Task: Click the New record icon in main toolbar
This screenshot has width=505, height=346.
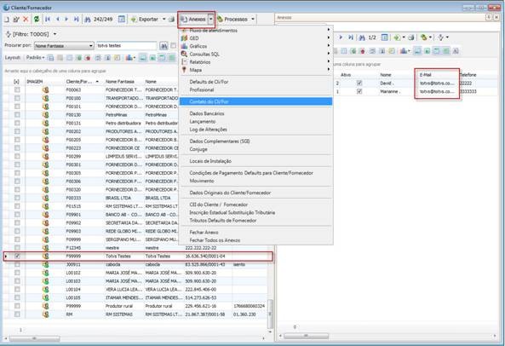Action: point(7,20)
